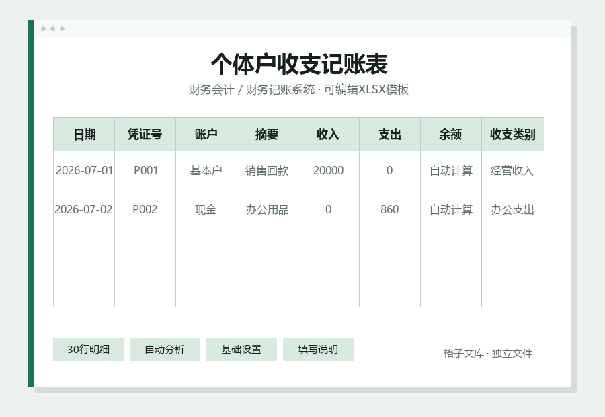Image resolution: width=605 pixels, height=417 pixels.
Task: Select the 收支类别 column header
Action: (x=513, y=135)
